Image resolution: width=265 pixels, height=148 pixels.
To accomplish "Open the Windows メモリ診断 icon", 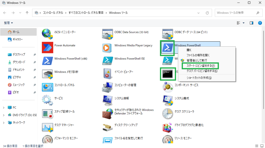I will tap(47, 74).
